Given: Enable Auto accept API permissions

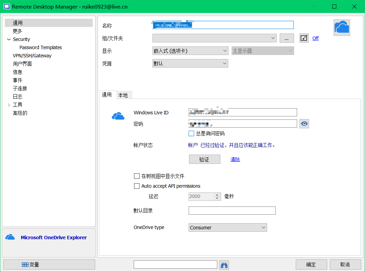Looking at the screenshot, I should 137,186.
